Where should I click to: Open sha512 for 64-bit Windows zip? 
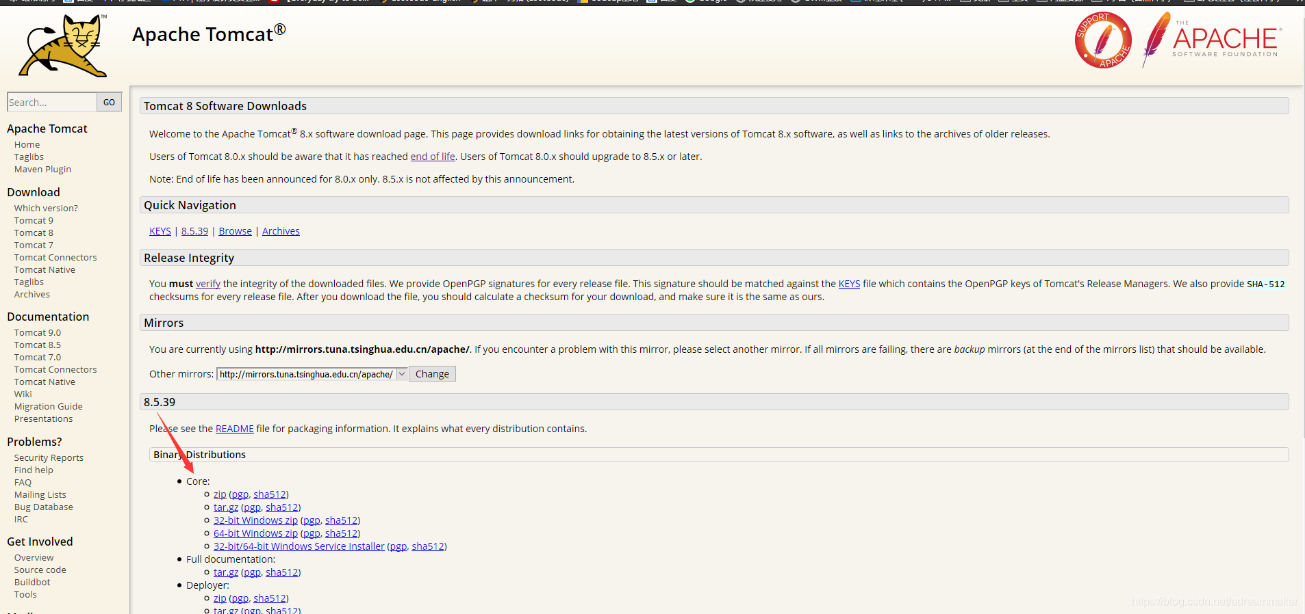[x=342, y=533]
